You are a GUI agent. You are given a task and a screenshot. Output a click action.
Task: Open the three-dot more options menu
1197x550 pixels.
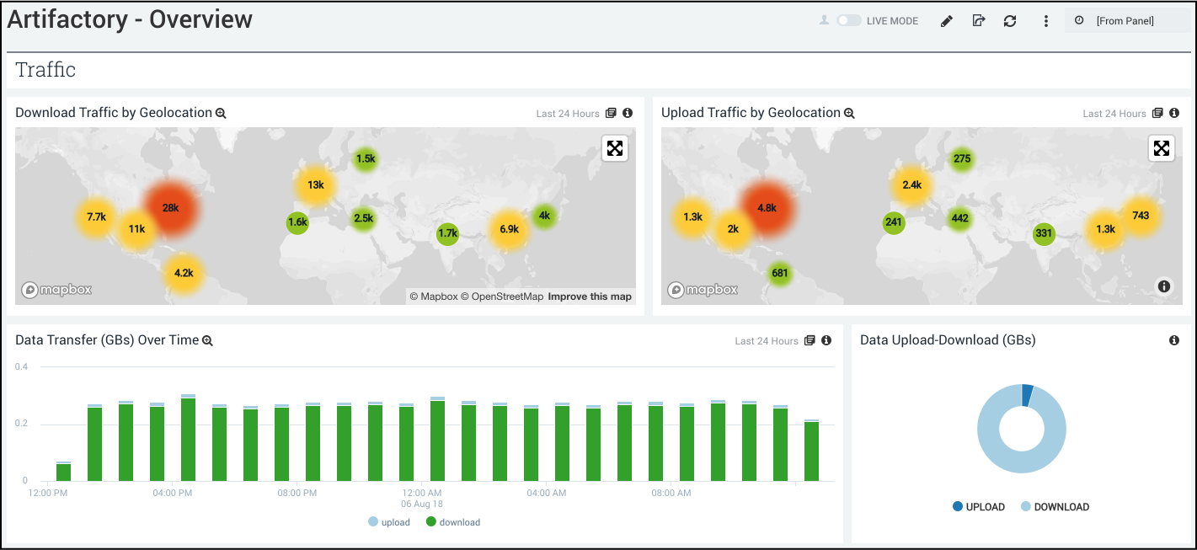(1046, 21)
